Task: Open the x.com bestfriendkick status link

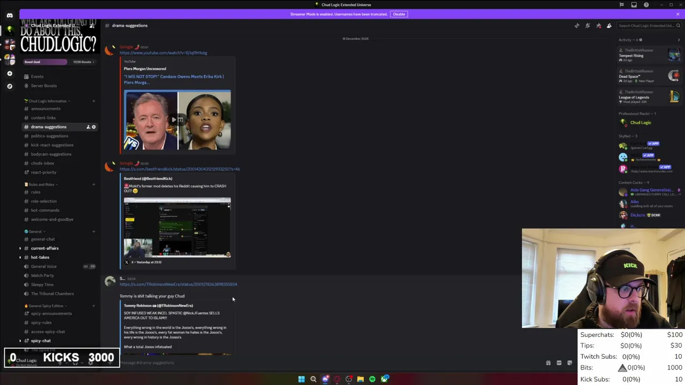Action: tap(180, 169)
